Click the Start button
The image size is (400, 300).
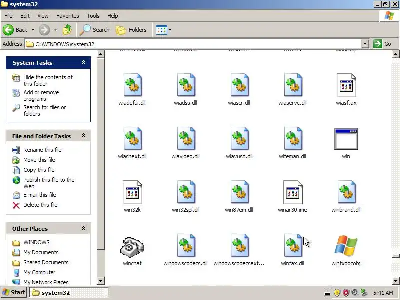coord(14,292)
